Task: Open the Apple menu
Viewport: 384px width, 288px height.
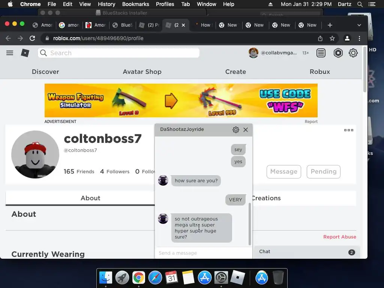Action: [x=10, y=4]
